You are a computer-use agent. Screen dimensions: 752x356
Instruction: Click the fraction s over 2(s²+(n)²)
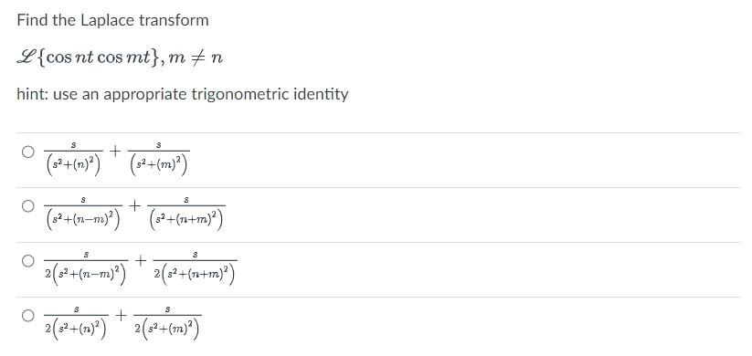77,322
